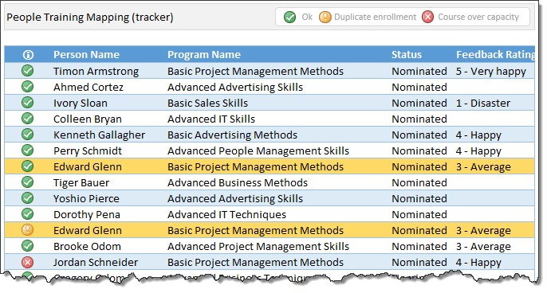Click green check beside Perry Schmidt

tap(28, 150)
